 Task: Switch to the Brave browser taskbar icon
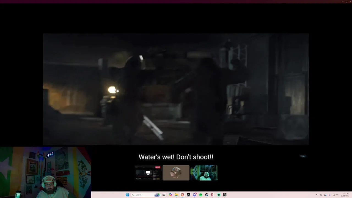pos(182,195)
